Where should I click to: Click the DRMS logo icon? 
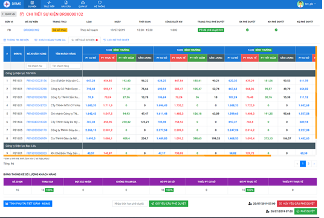point(7,4)
